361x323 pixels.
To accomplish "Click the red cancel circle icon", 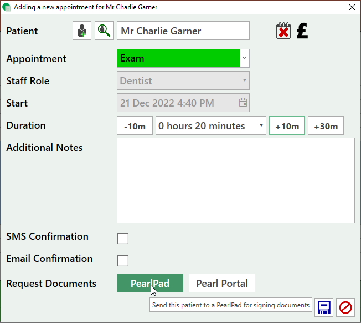I will pyautogui.click(x=345, y=307).
